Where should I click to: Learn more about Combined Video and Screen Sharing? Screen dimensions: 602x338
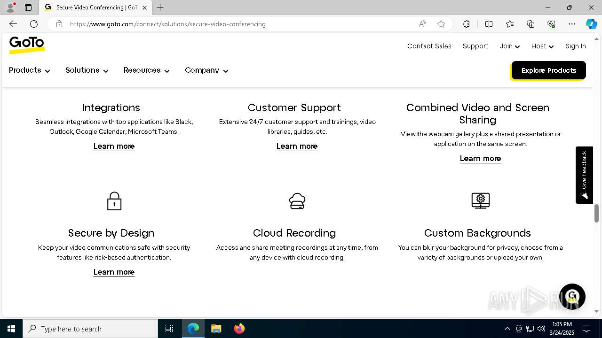pos(480,159)
